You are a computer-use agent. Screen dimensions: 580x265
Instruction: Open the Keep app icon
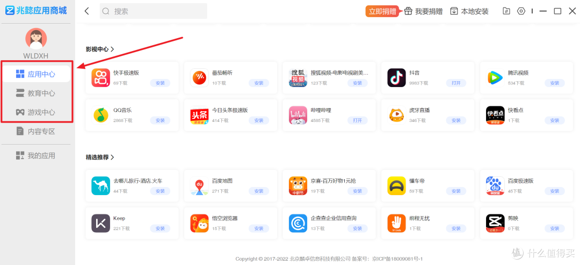[100, 223]
